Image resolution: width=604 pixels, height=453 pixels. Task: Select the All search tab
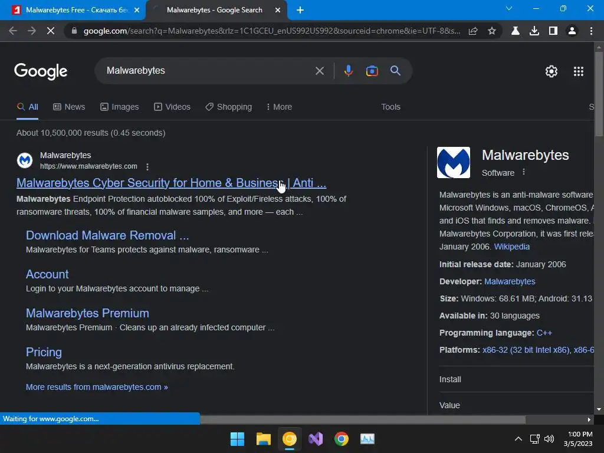pos(27,107)
